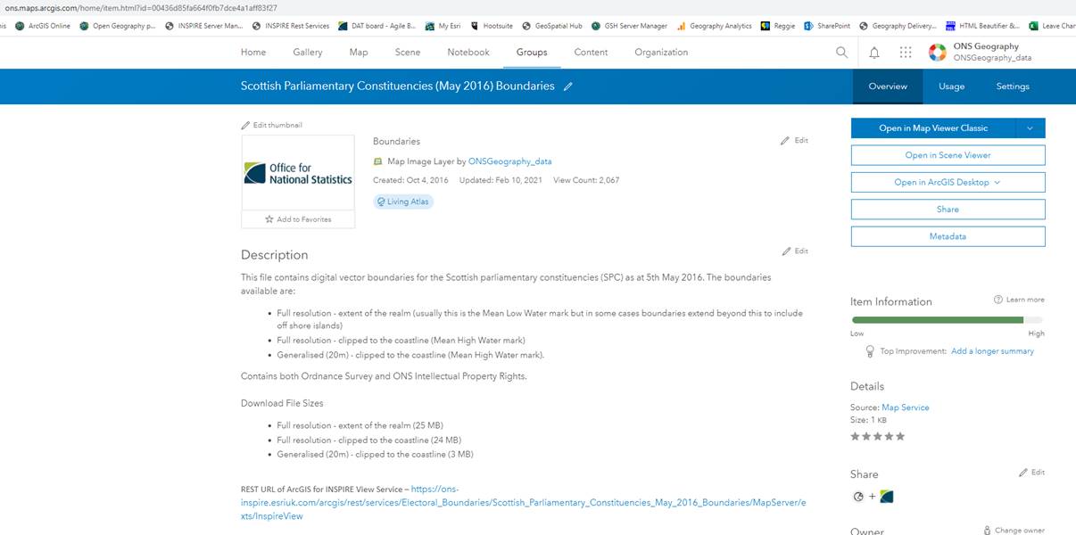This screenshot has height=535, width=1076.
Task: Open the Reggie bookmark
Action: (x=778, y=26)
